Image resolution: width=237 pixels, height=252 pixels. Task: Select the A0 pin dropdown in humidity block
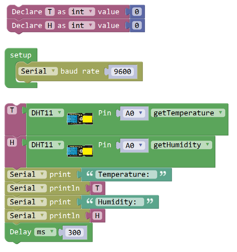coord(134,145)
